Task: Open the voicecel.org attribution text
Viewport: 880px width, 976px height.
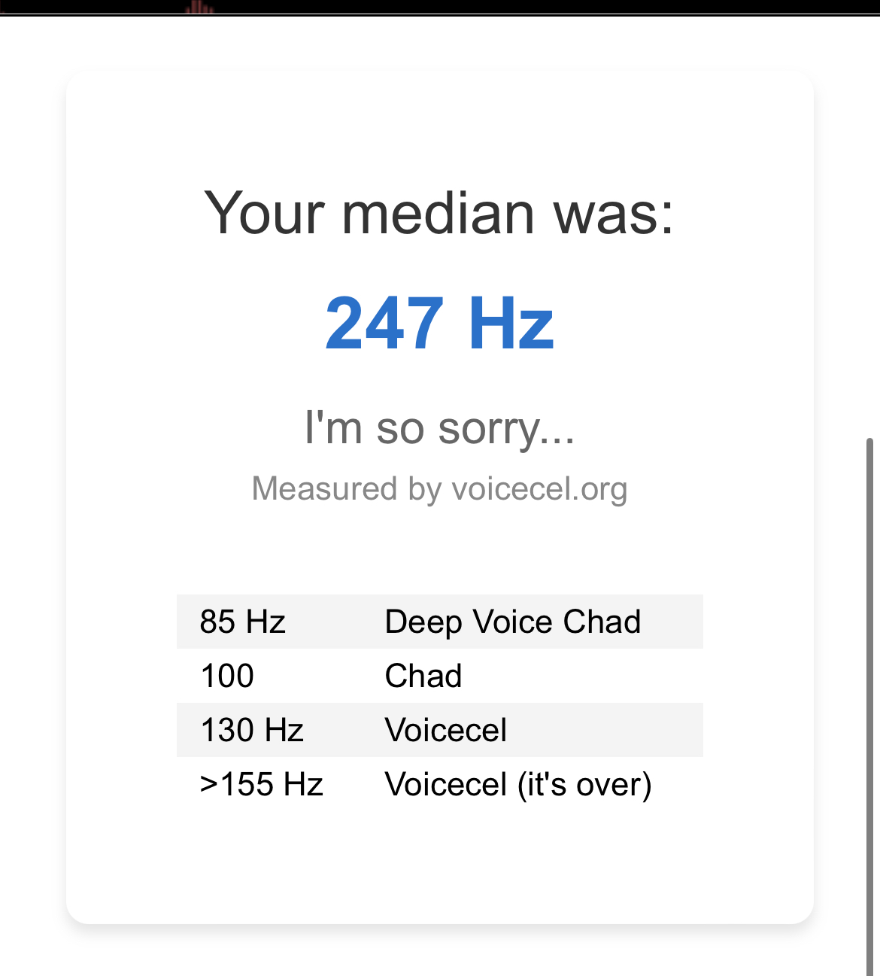Action: coord(439,489)
